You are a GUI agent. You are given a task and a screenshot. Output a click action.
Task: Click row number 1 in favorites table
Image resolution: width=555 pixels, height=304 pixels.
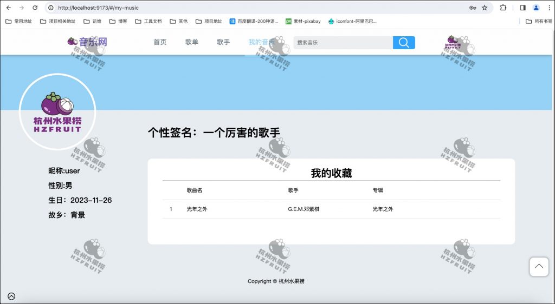click(x=171, y=209)
